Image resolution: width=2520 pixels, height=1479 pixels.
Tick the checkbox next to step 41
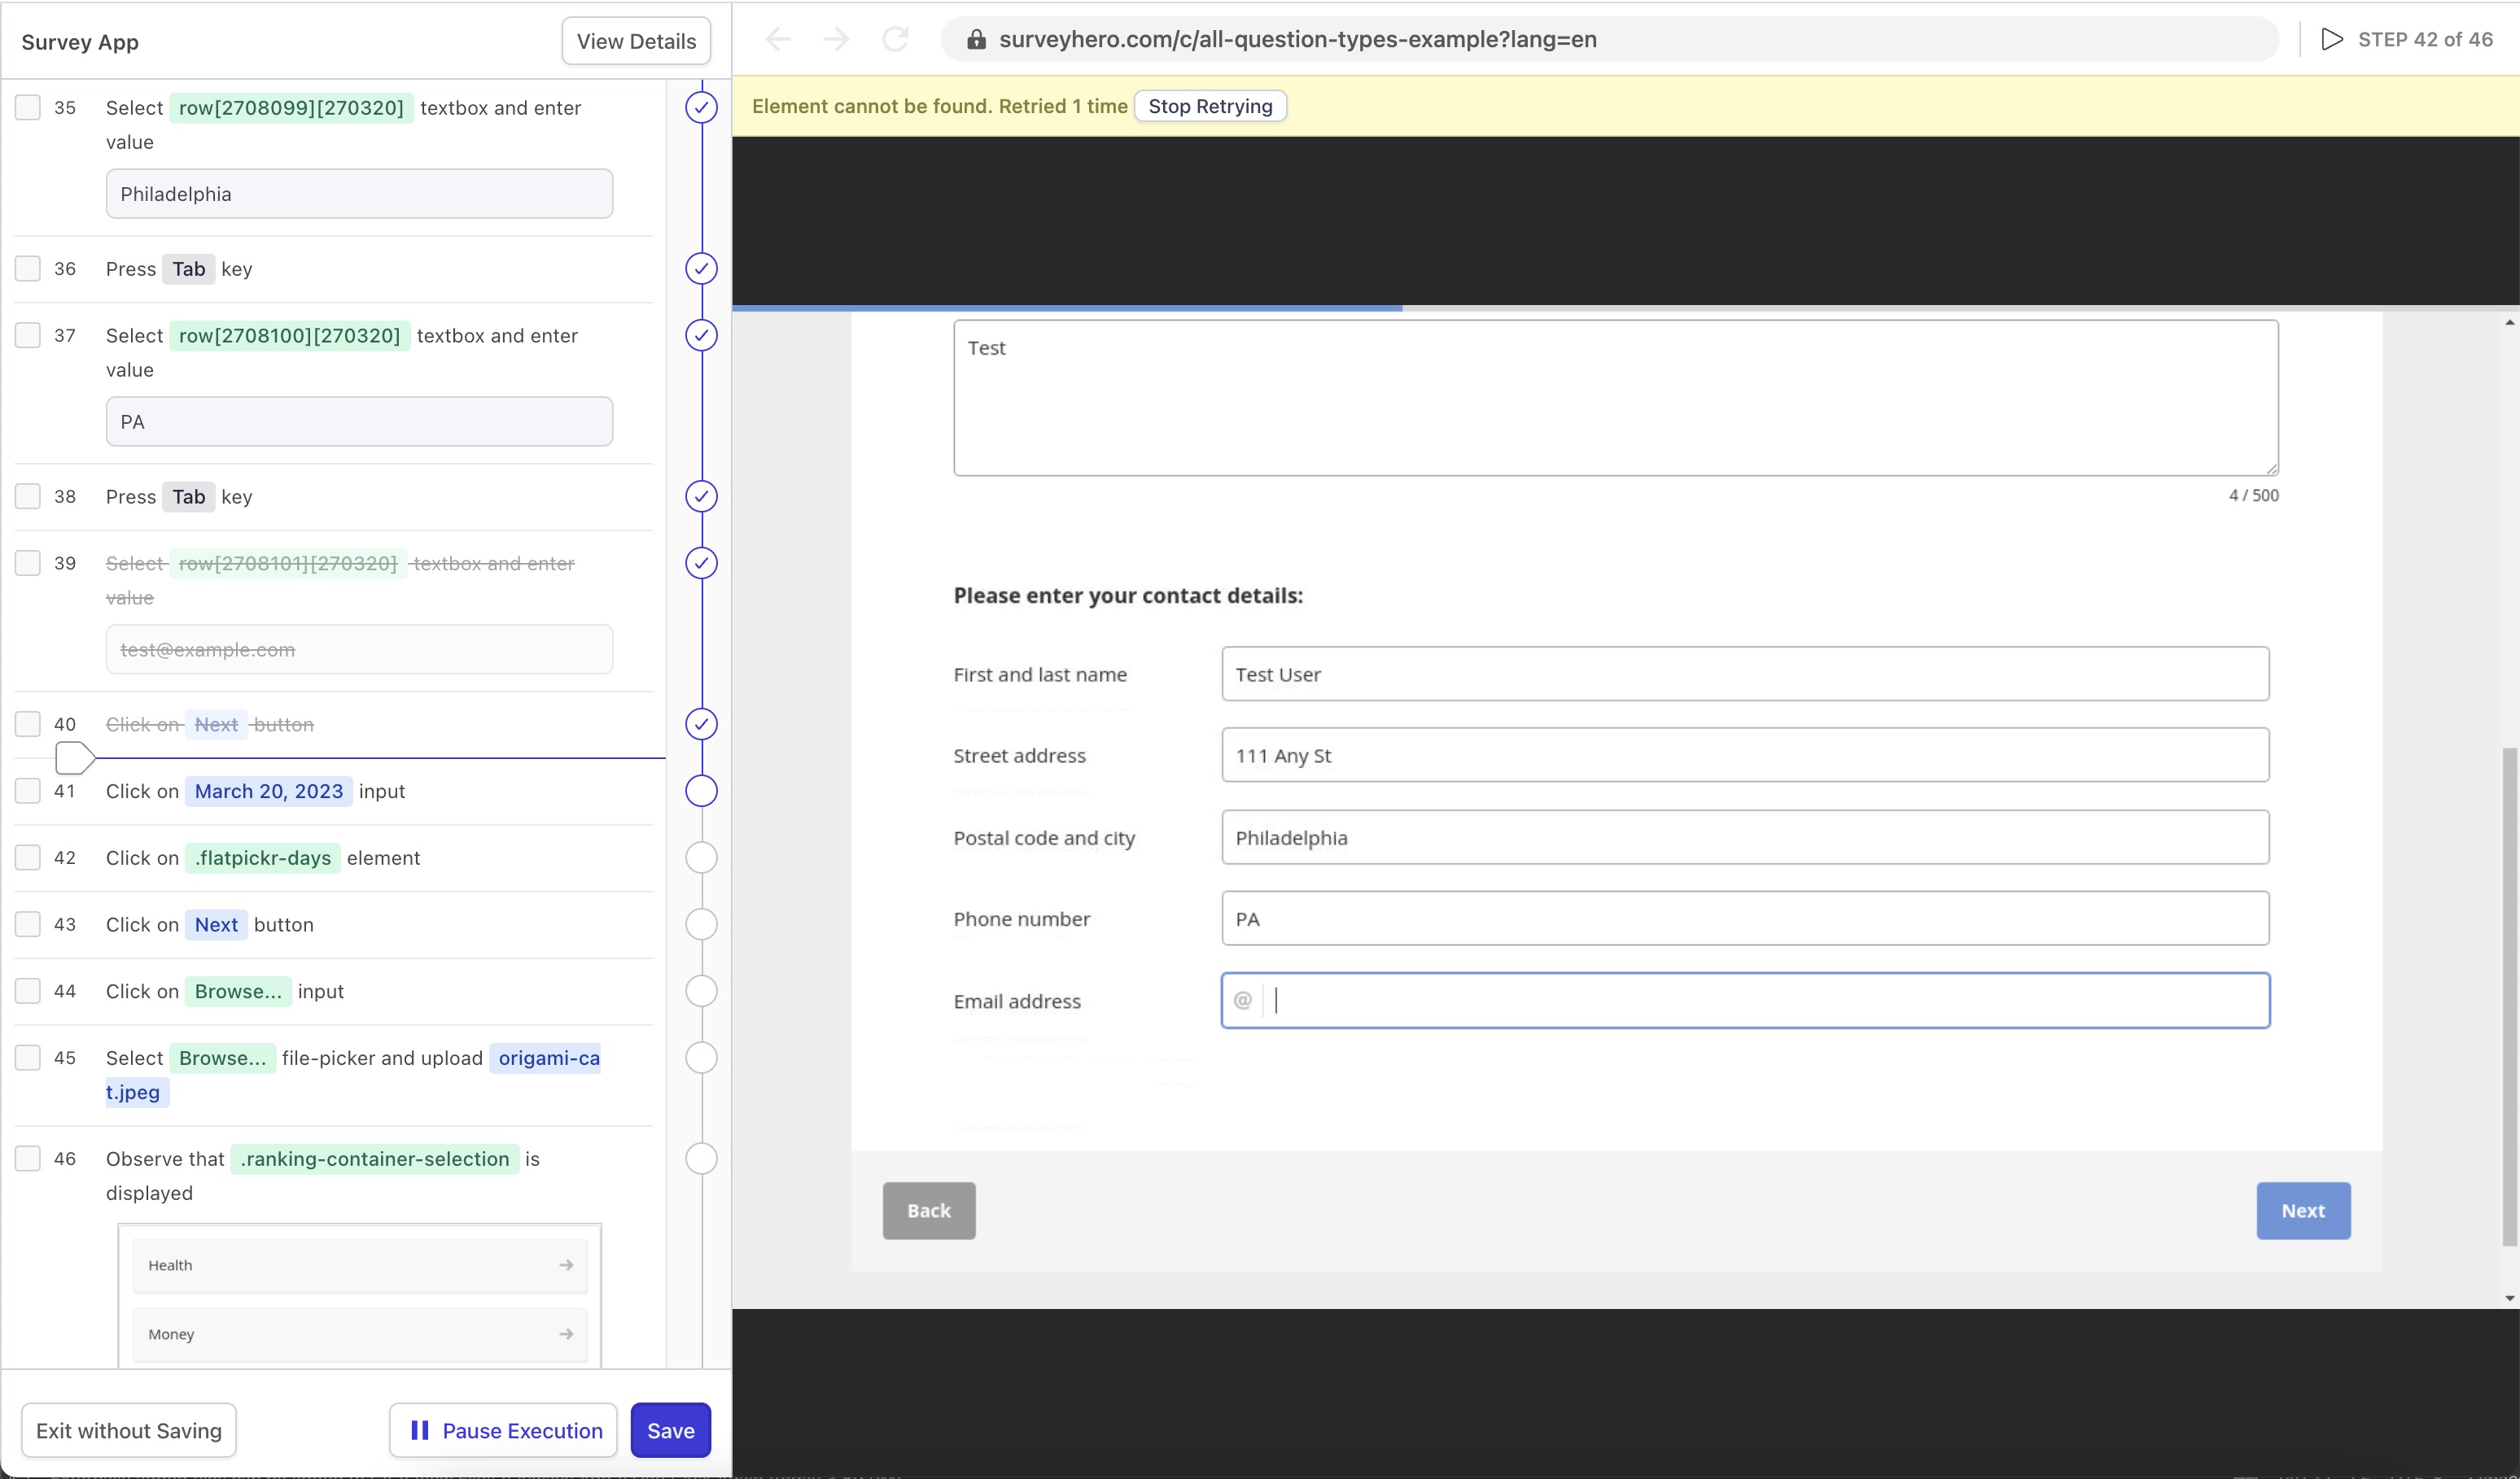point(28,791)
